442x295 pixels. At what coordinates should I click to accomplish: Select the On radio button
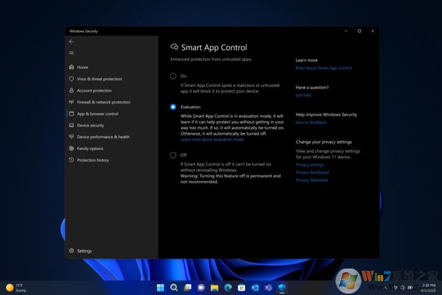(173, 76)
